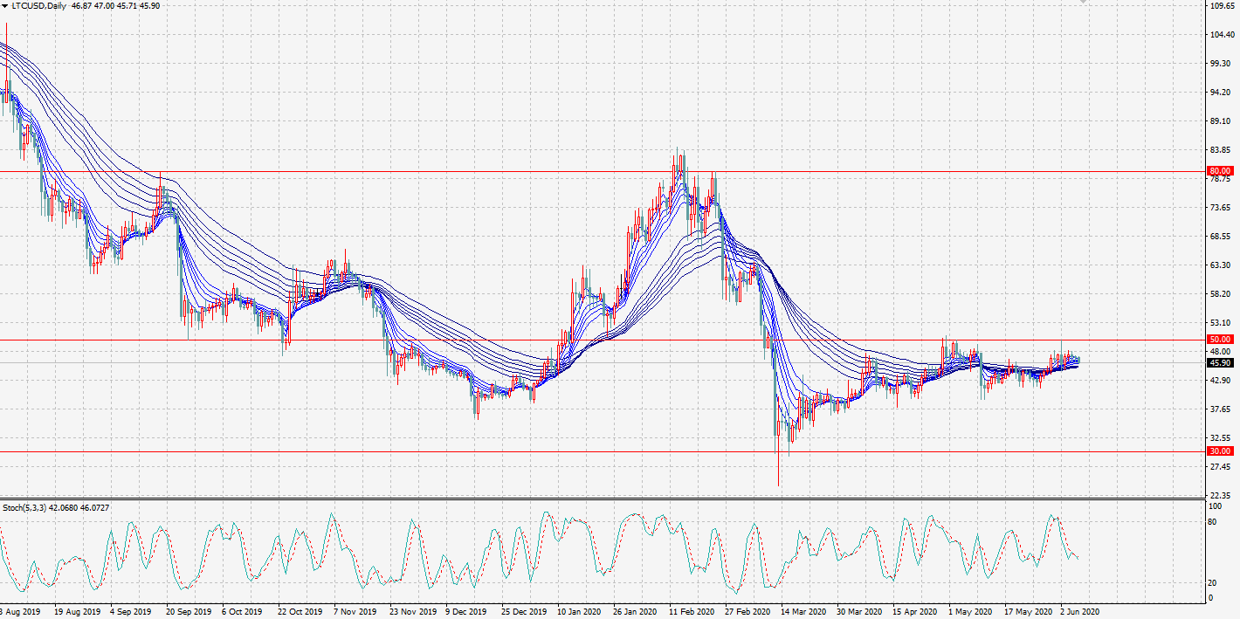Click the chart shift marker at top
1240x619 pixels.
tap(1083, 3)
